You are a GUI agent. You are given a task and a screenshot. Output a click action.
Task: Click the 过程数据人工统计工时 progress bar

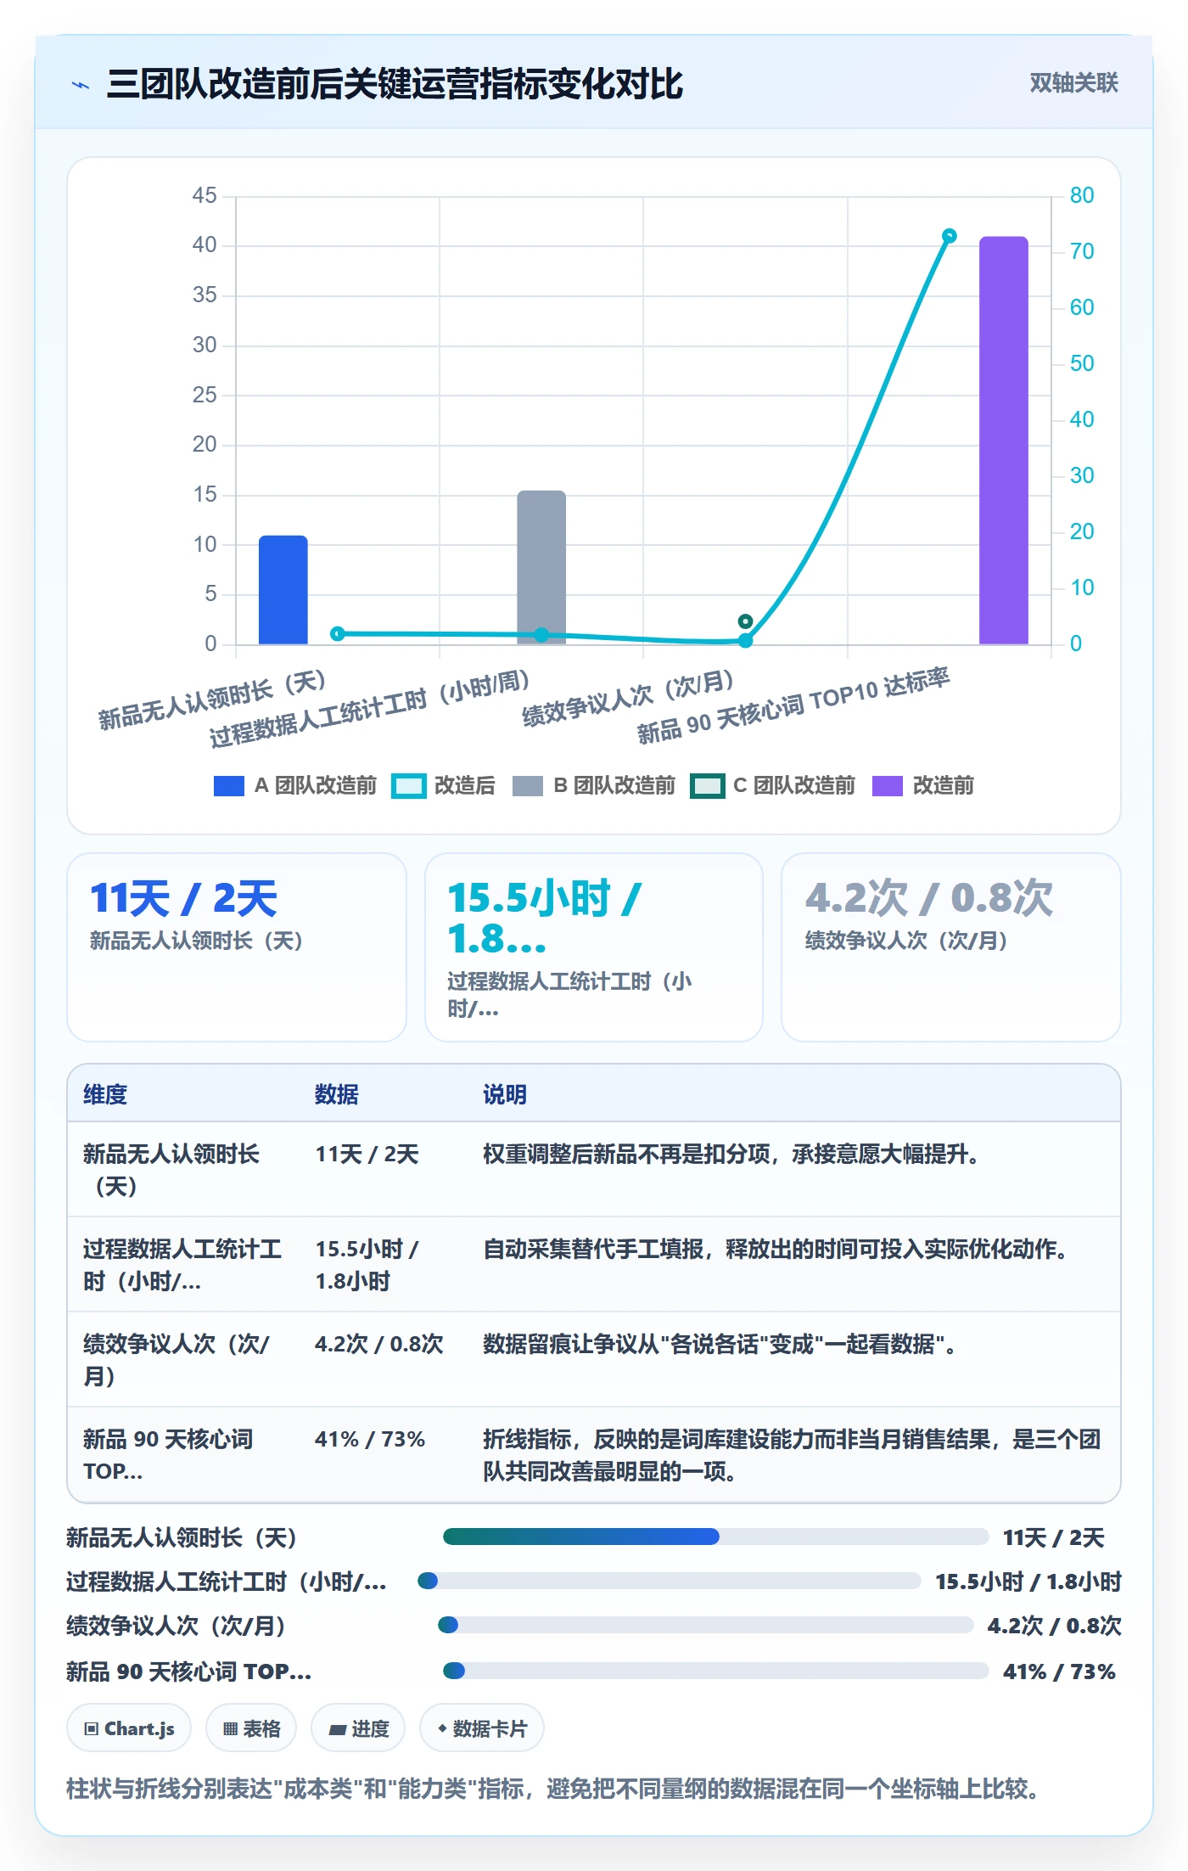[670, 1581]
